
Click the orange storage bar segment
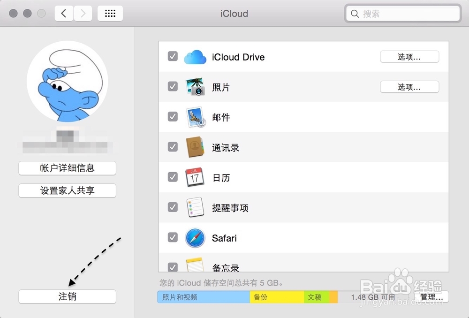[x=333, y=297]
